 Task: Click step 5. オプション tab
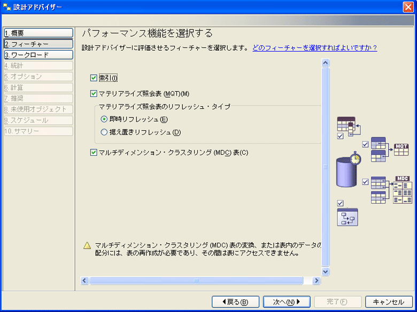38,76
